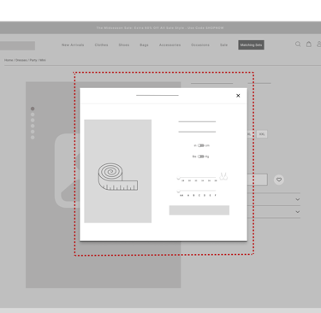The height and width of the screenshot is (313, 321).
Task: Click the bra icon beside the slider
Action: [223, 176]
